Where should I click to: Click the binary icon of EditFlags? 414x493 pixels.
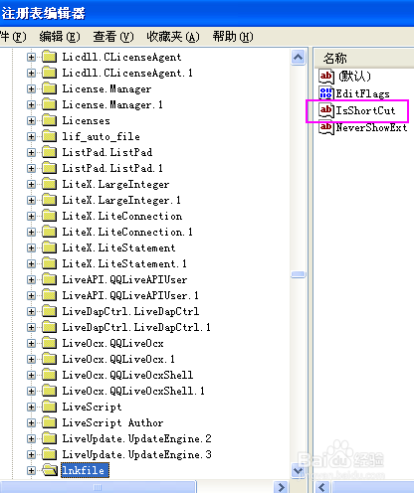(x=326, y=93)
